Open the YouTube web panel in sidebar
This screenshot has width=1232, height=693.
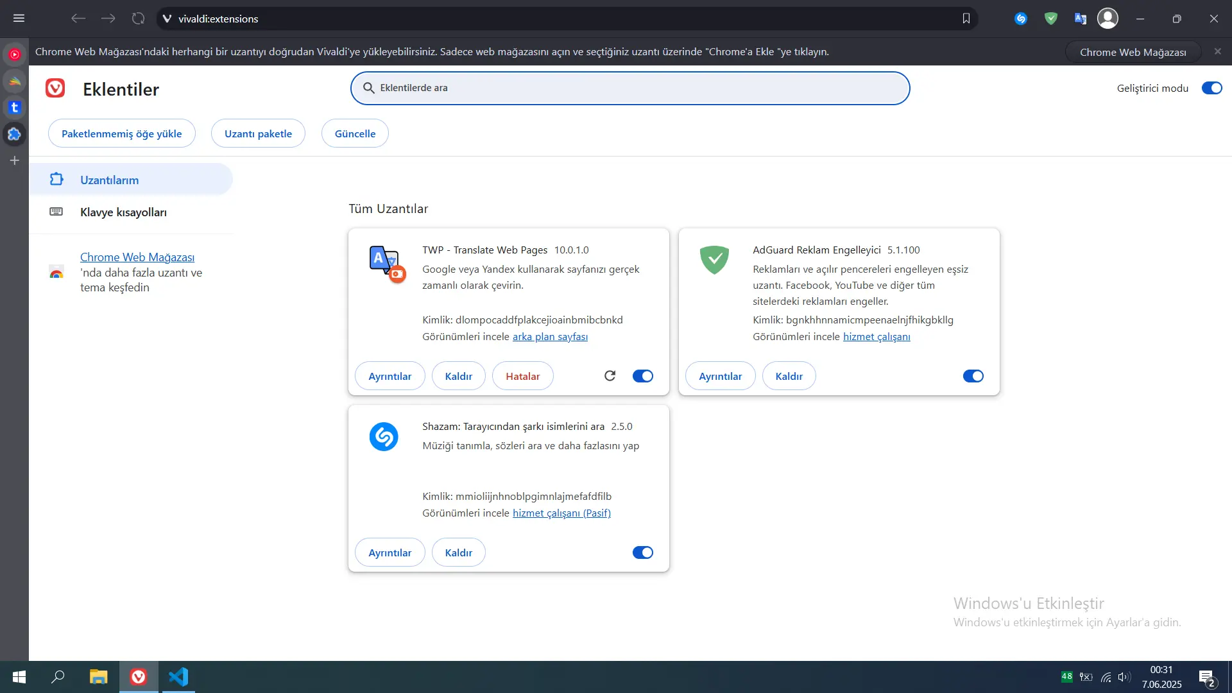point(15,55)
